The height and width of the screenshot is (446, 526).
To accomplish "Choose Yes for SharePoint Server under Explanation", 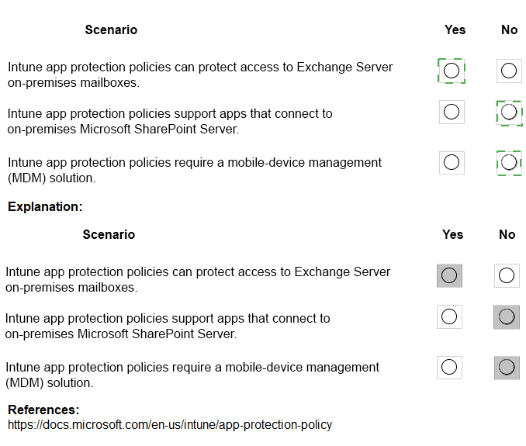I will click(449, 316).
